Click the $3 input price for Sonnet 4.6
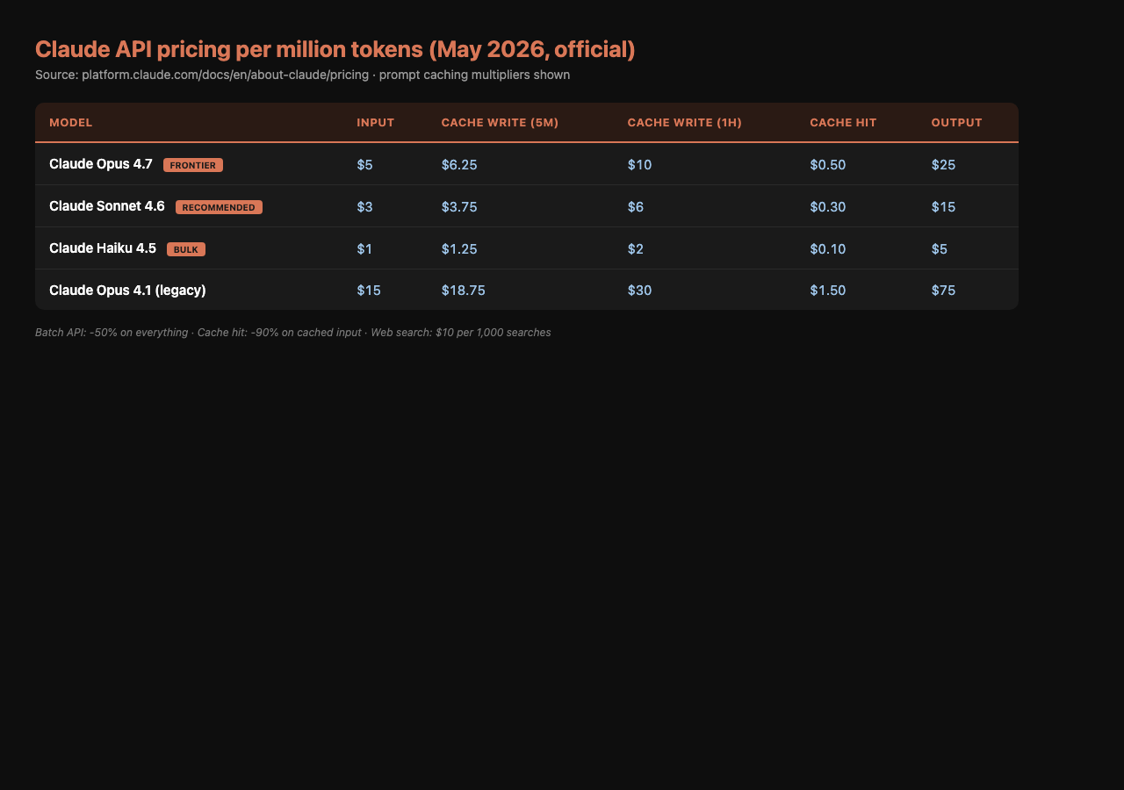The height and width of the screenshot is (790, 1124). click(364, 206)
